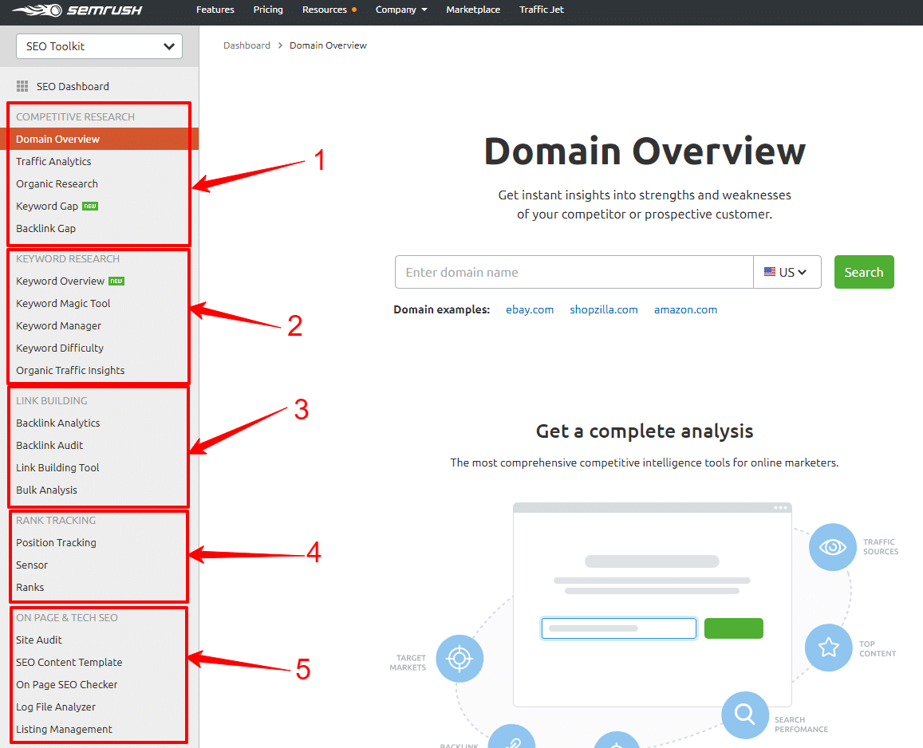
Task: Click the Target Markets crosshair icon
Action: [460, 659]
